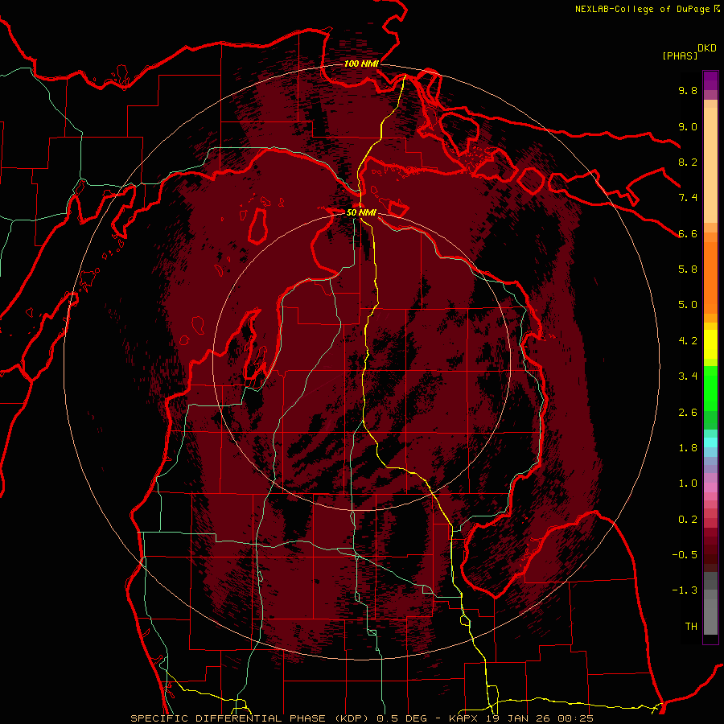Click the yellow segment of the color bar
Image resolution: width=724 pixels, height=724 pixels.
(x=710, y=344)
